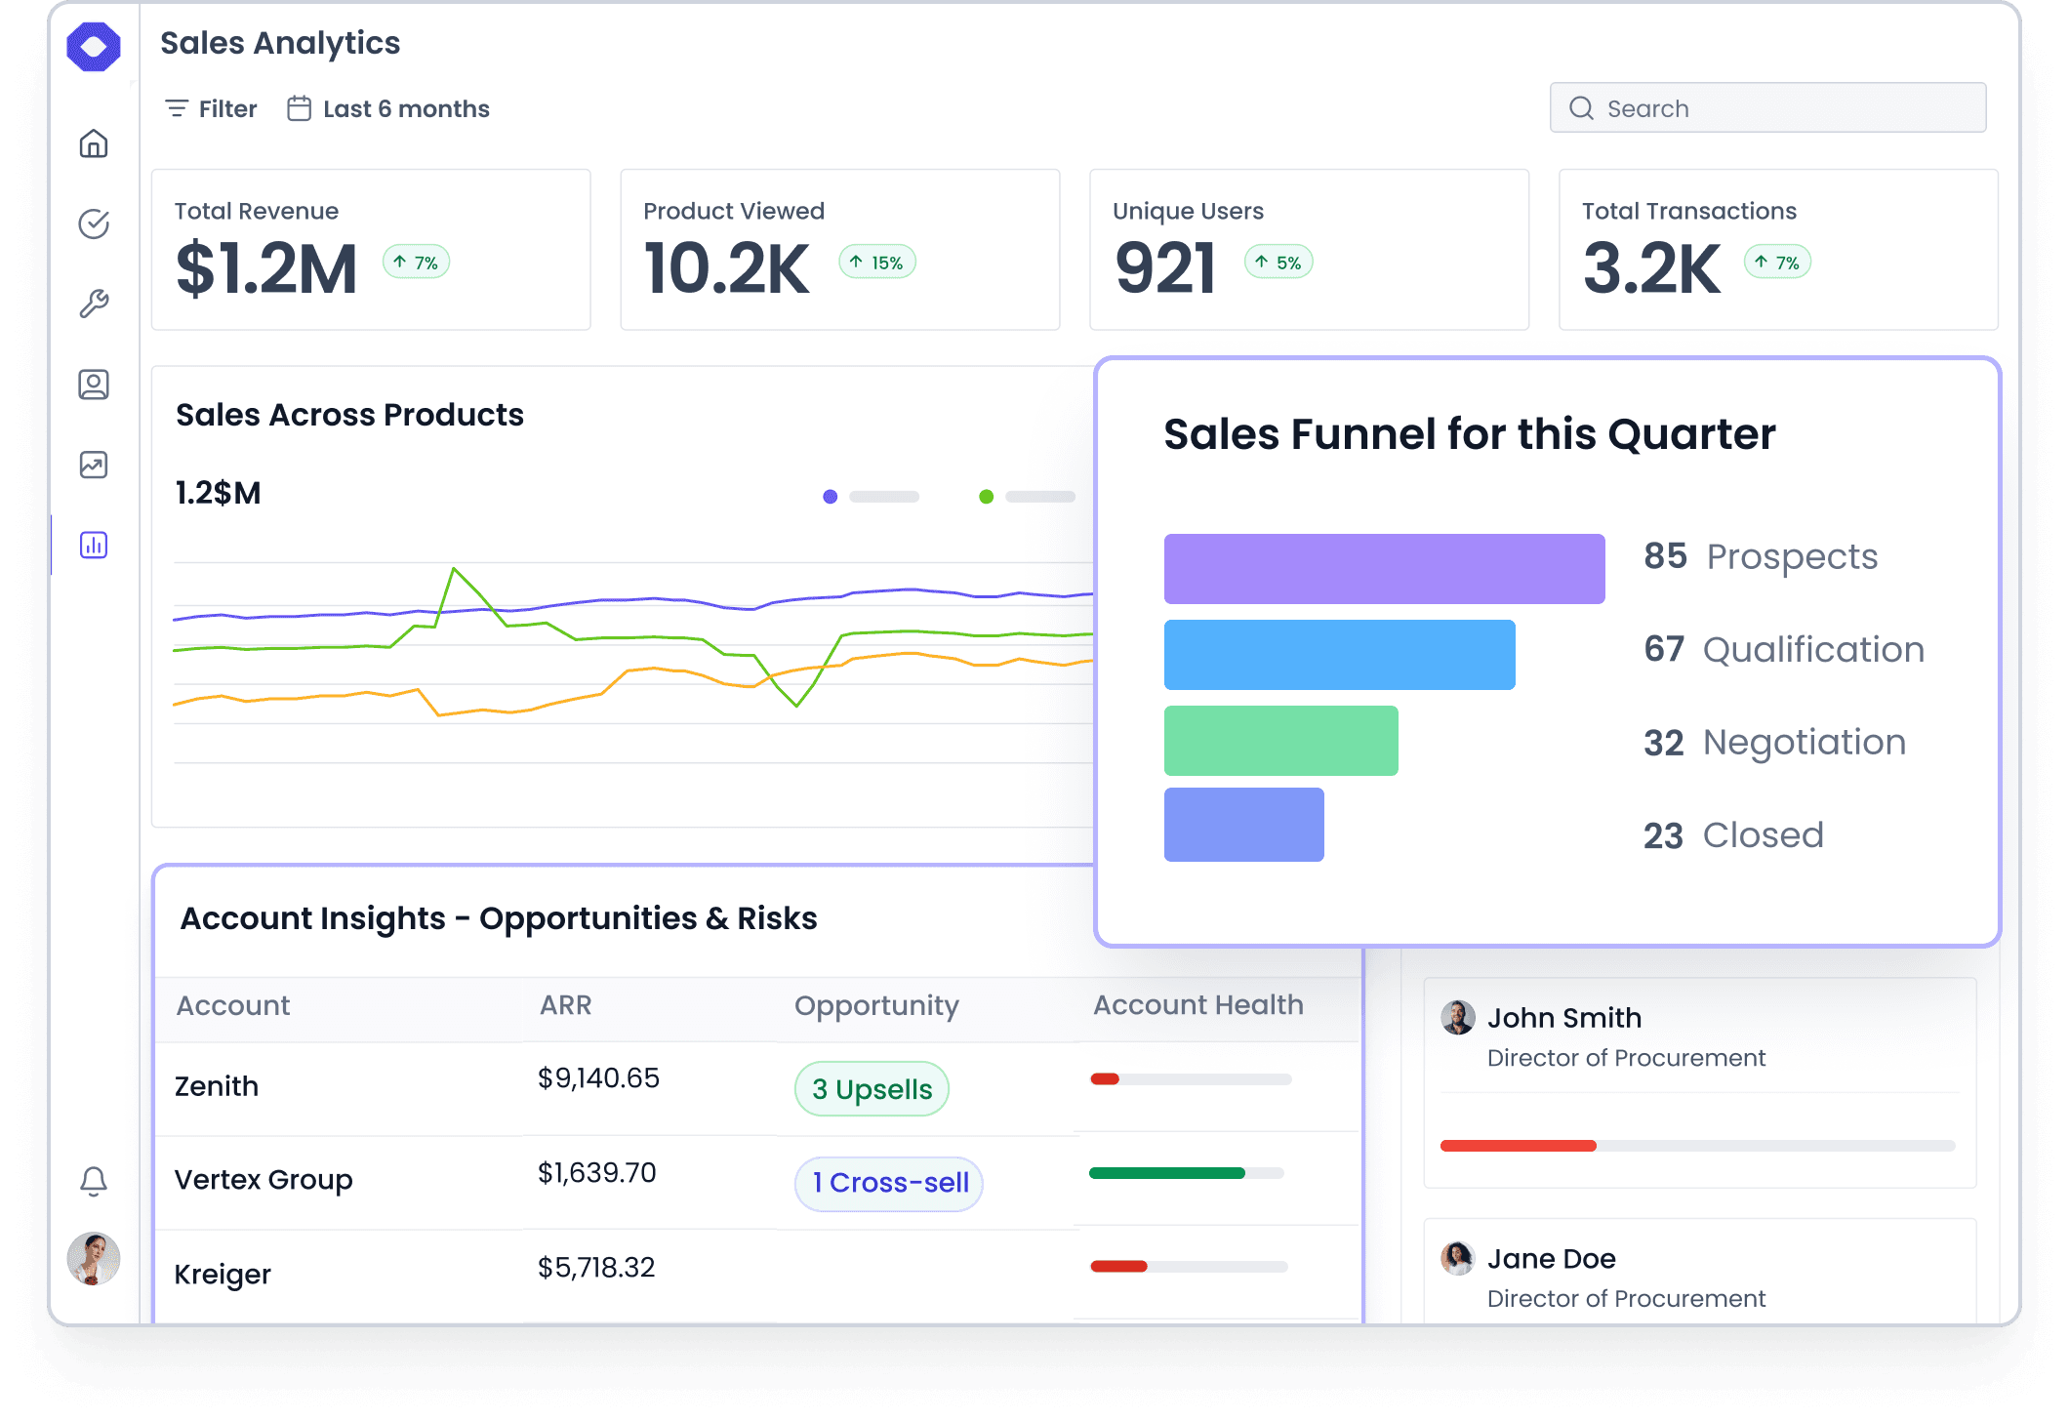This screenshot has width=2069, height=1421.
Task: Open John Smith contact card
Action: pos(1698,1081)
